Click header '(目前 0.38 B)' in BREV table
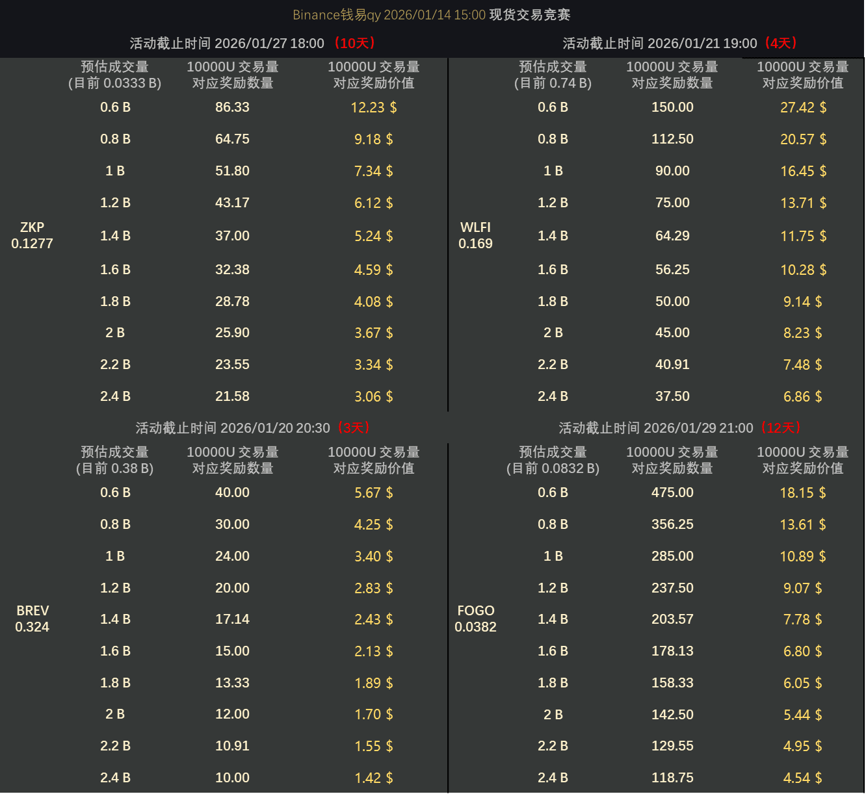866x794 pixels. 114,468
